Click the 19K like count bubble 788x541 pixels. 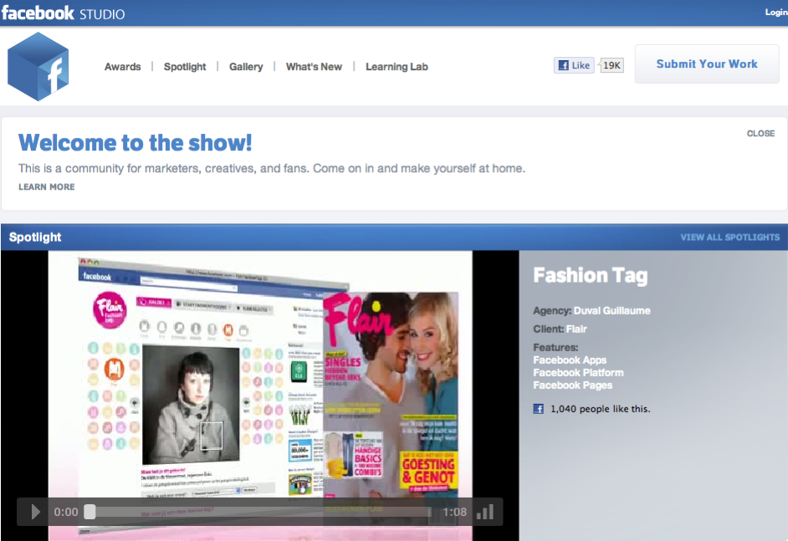[x=611, y=65]
